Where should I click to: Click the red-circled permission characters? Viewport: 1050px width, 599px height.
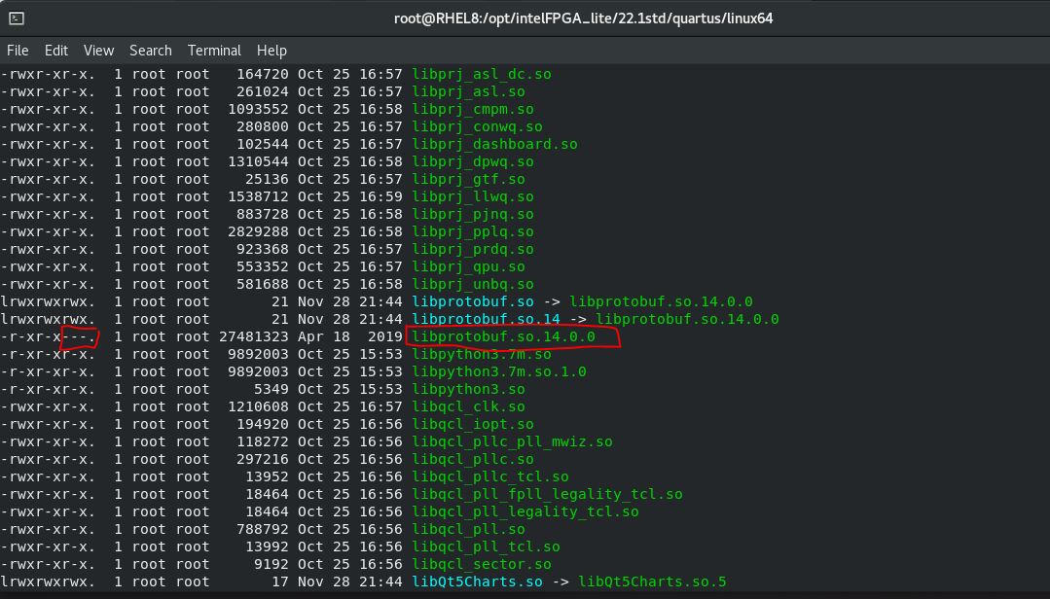(79, 336)
